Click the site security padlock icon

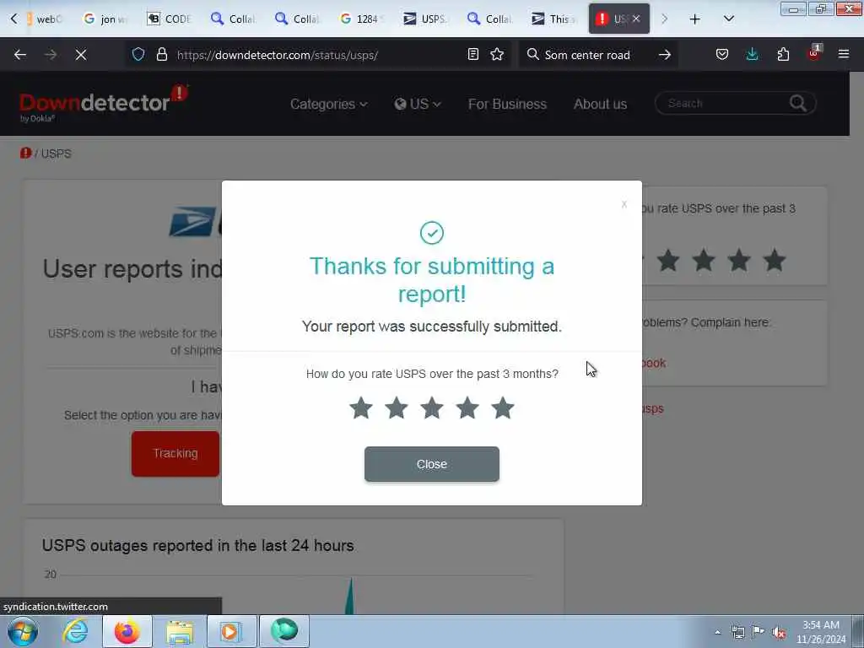point(161,55)
